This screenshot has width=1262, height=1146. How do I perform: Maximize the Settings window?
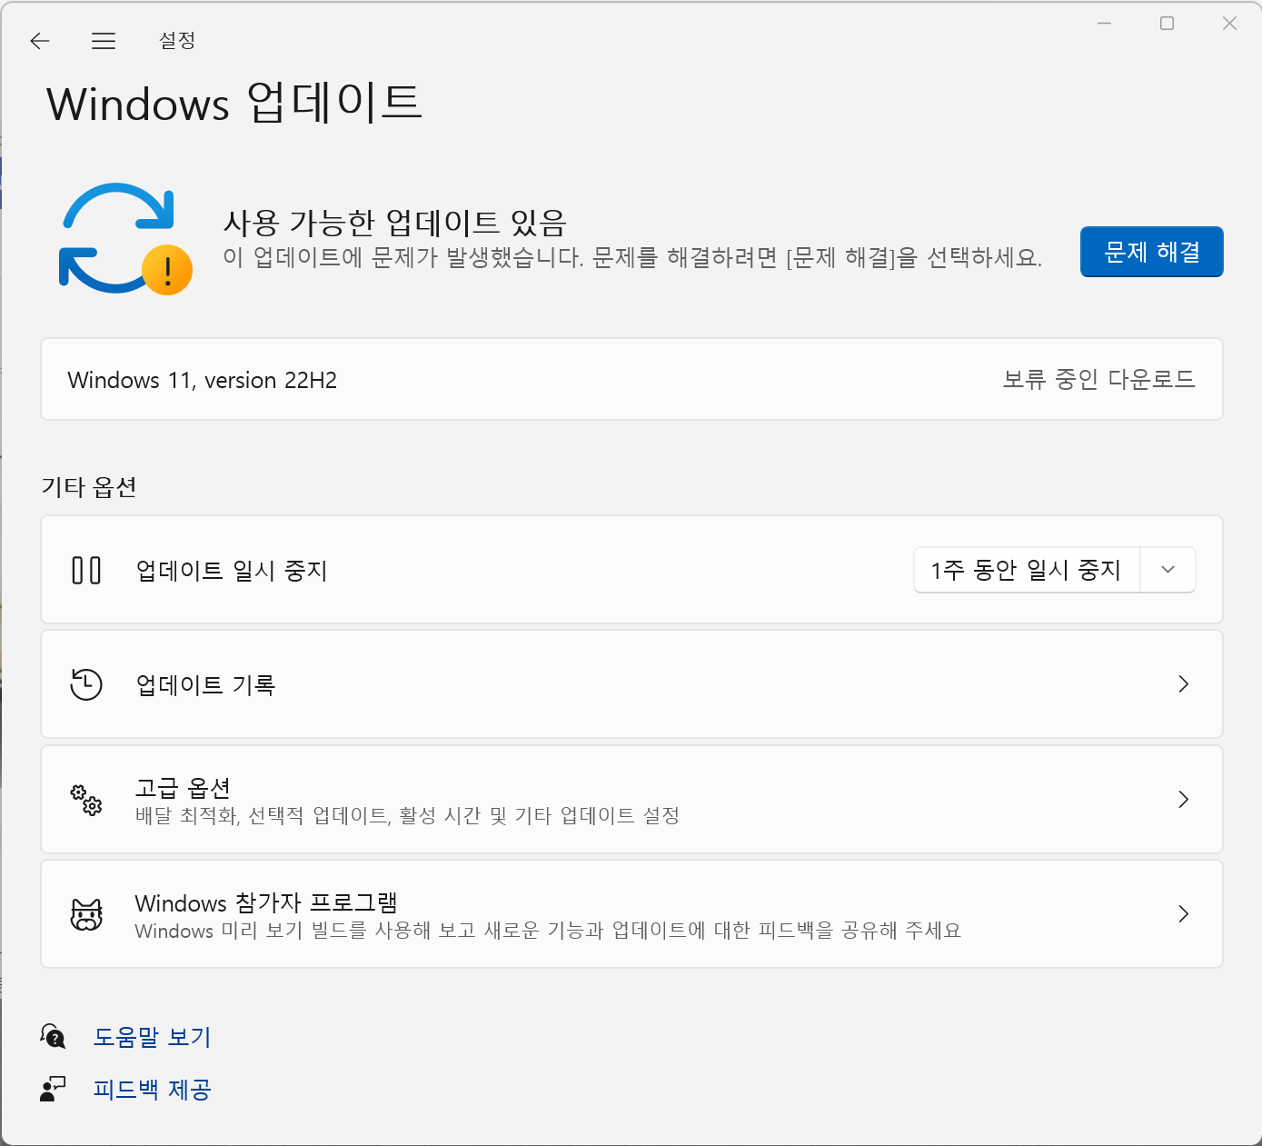pyautogui.click(x=1168, y=24)
